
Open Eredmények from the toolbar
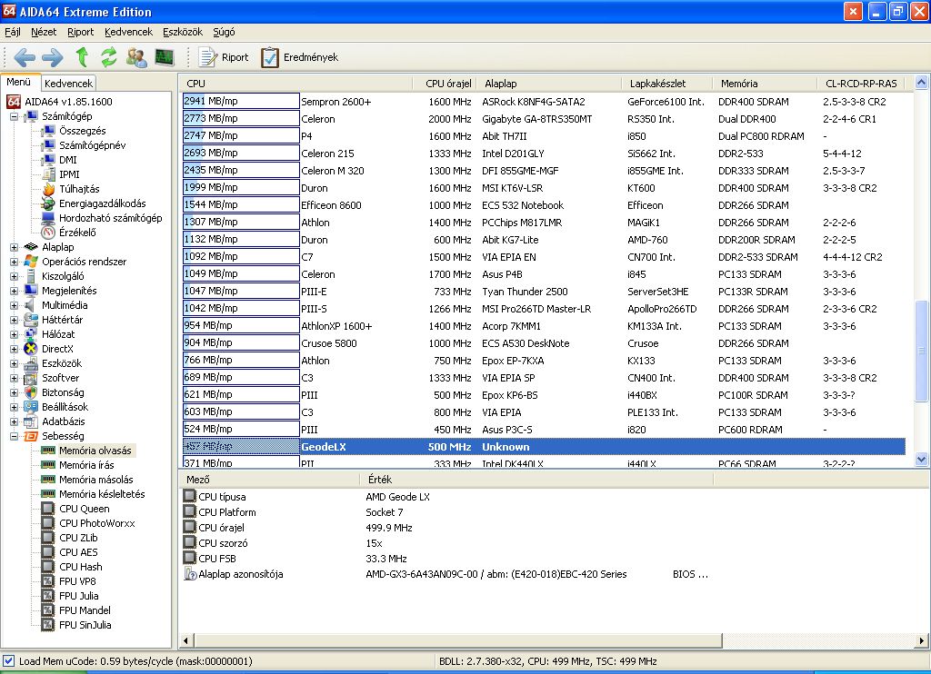[300, 57]
